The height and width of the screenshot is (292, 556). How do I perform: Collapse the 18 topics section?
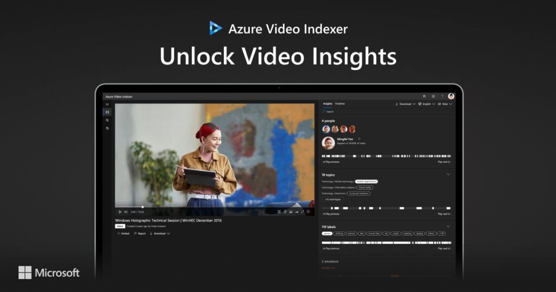(x=448, y=174)
